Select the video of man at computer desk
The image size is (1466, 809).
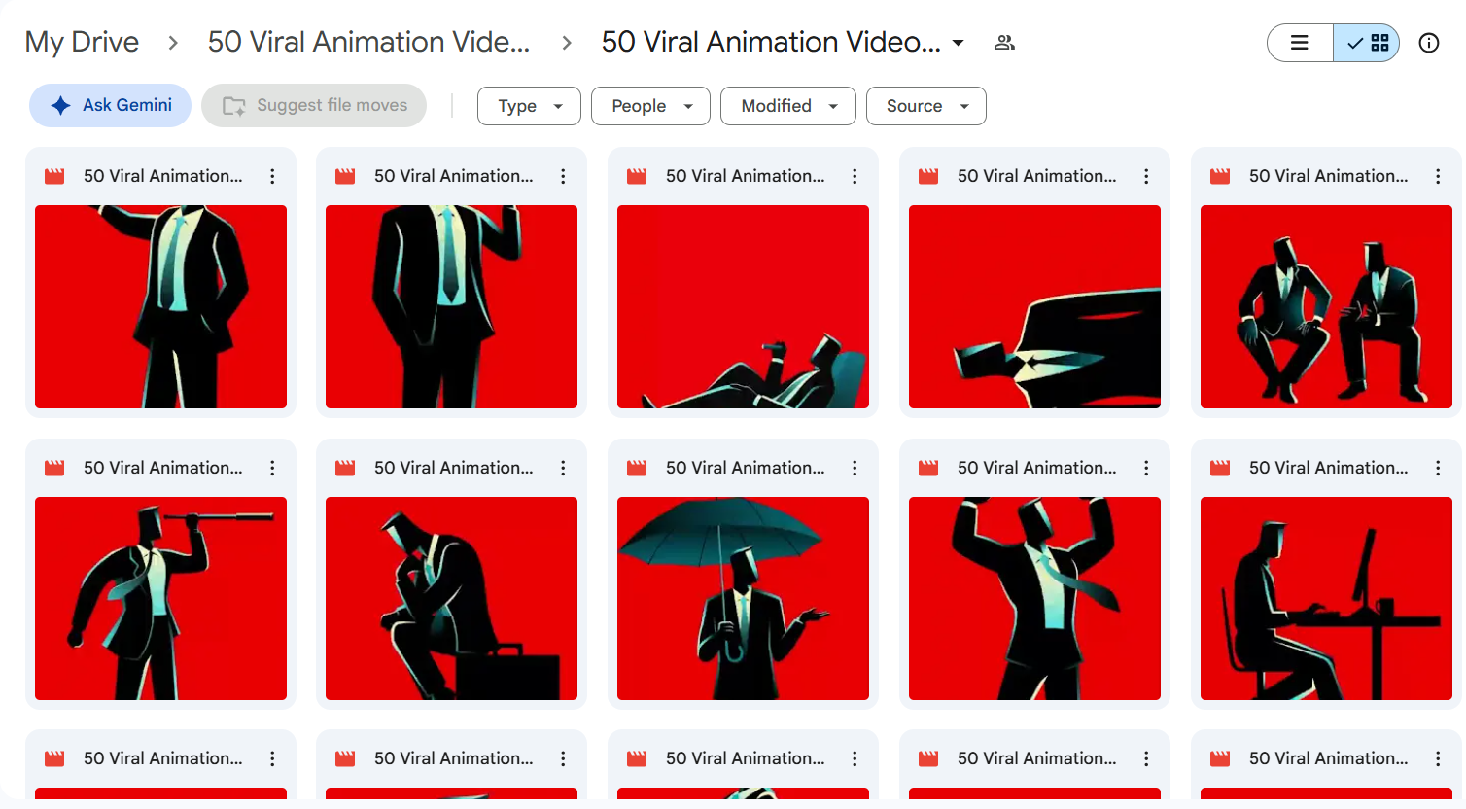[1326, 598]
